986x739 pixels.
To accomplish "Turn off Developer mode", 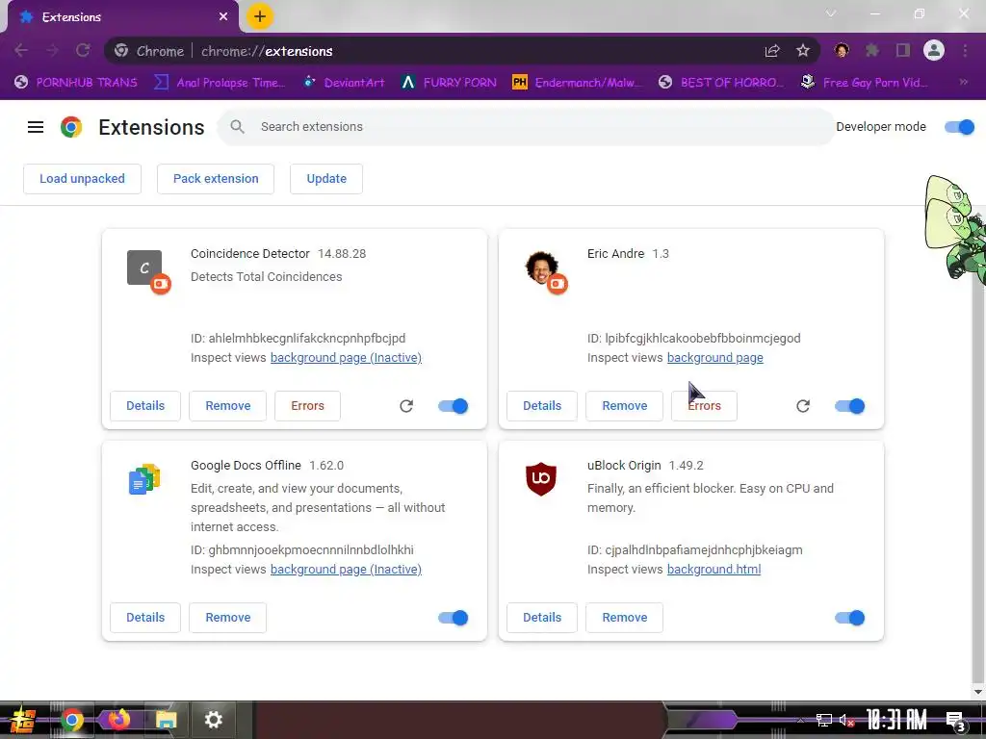I will tap(960, 127).
